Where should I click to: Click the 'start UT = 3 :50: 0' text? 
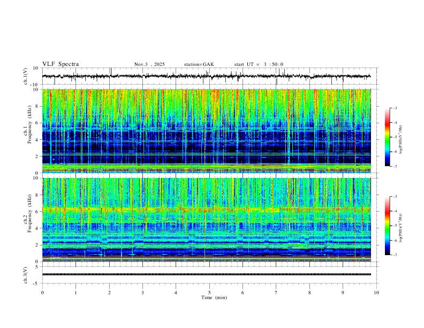pos(259,64)
